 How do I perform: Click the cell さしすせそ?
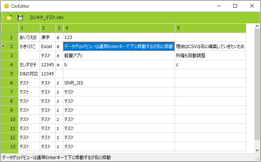pos(29,64)
